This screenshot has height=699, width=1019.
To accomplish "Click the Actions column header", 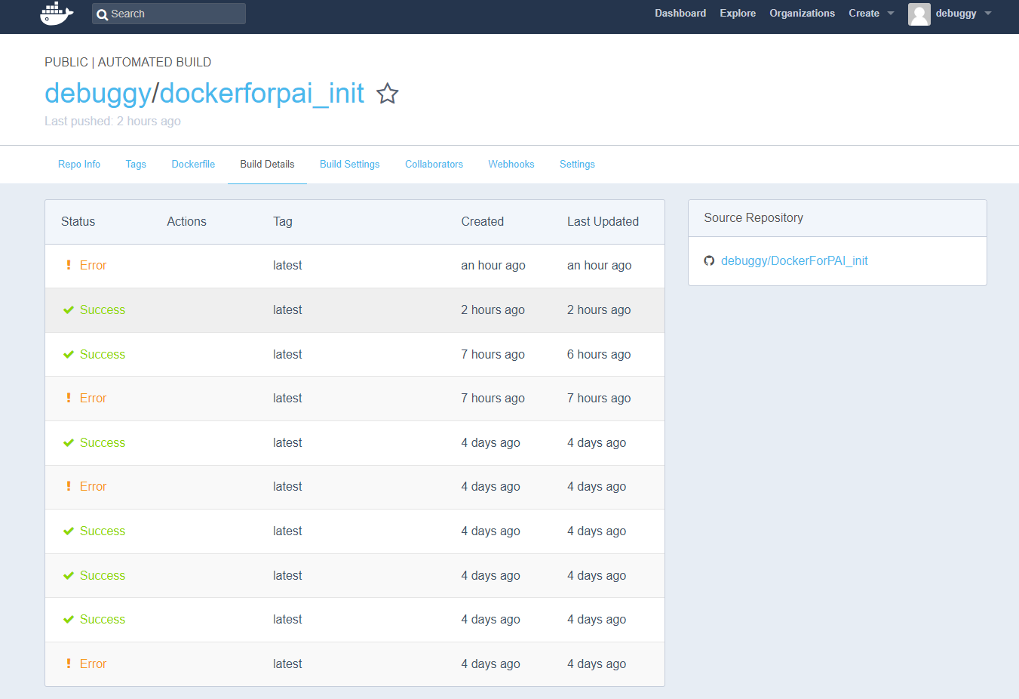I will tap(186, 221).
